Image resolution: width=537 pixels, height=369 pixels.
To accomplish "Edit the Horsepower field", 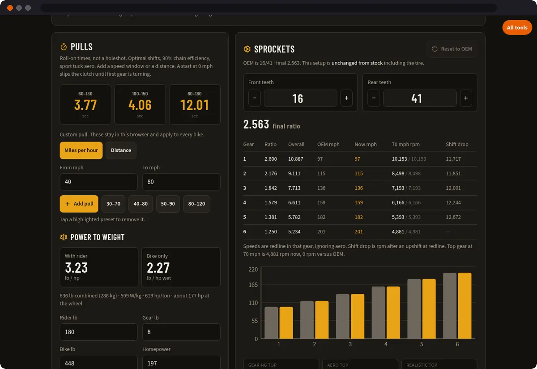I will coord(181,362).
